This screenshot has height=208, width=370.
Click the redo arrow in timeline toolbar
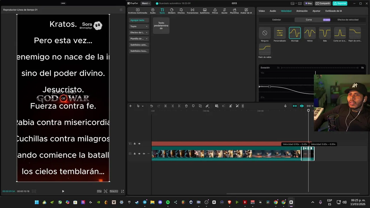click(158, 106)
